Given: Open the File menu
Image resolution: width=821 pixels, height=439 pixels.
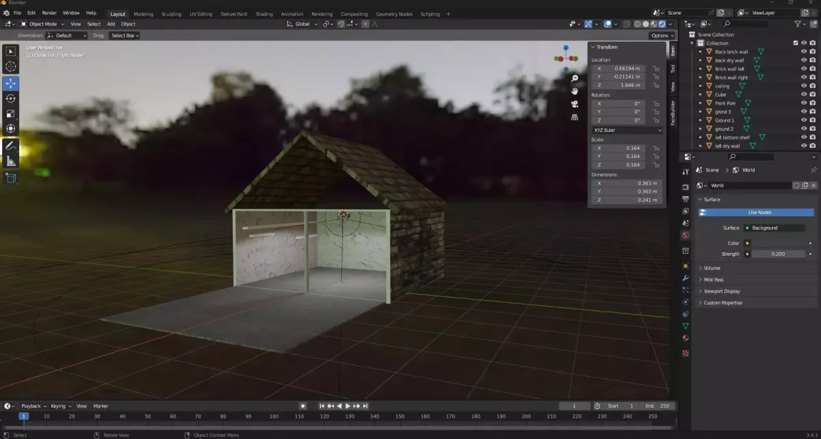Looking at the screenshot, I should point(17,13).
